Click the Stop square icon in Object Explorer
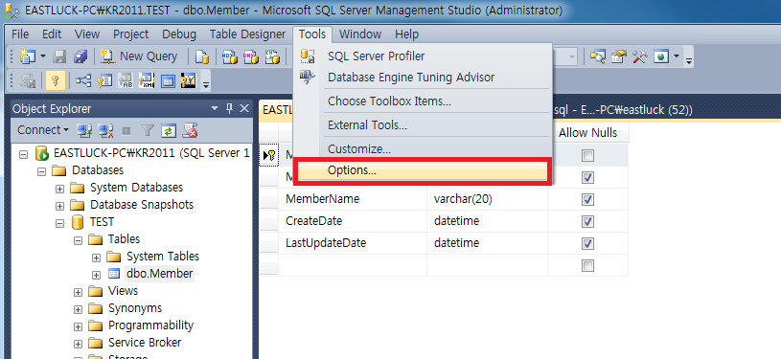This screenshot has height=359, width=781. pos(126,130)
